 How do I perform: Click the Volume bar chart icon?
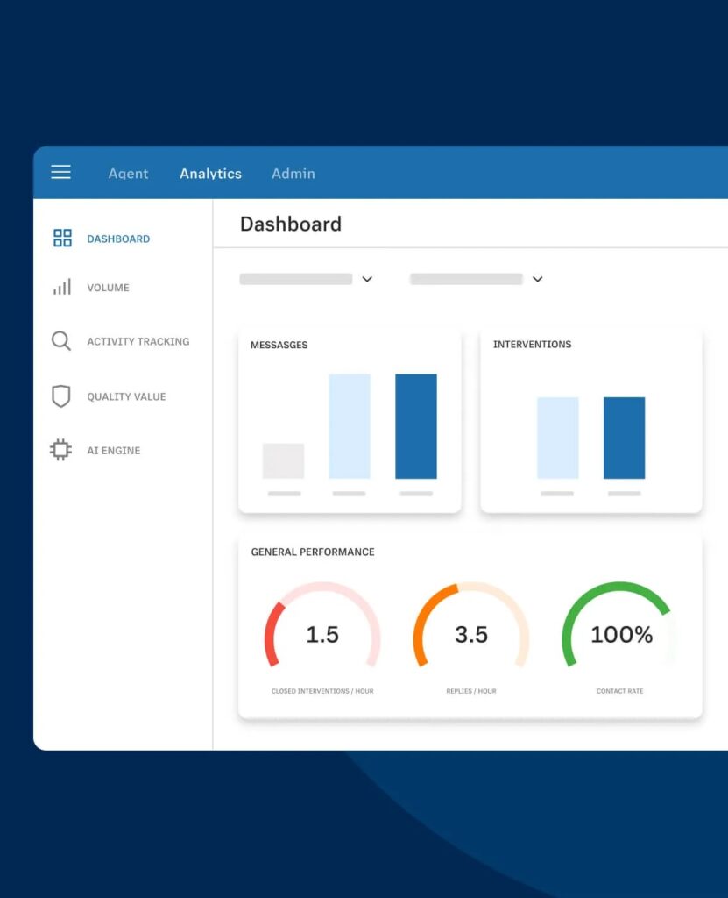pyautogui.click(x=61, y=288)
